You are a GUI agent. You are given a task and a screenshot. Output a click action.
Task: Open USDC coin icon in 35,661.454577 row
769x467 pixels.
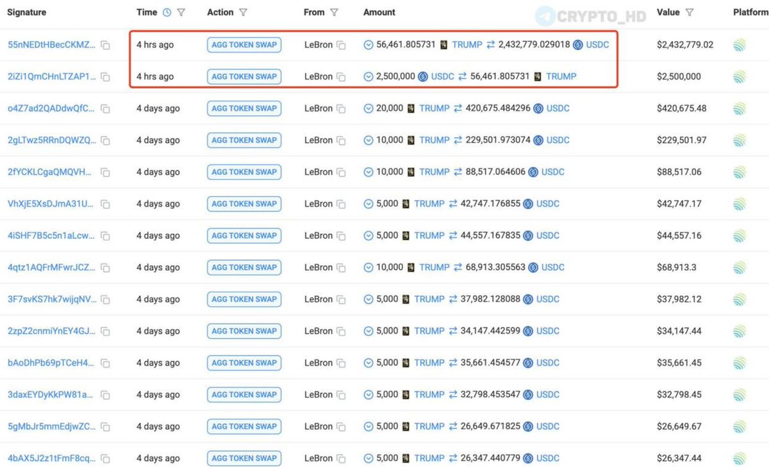(x=528, y=363)
